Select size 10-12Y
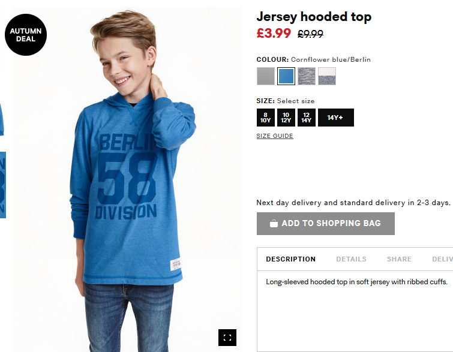 [x=286, y=118]
